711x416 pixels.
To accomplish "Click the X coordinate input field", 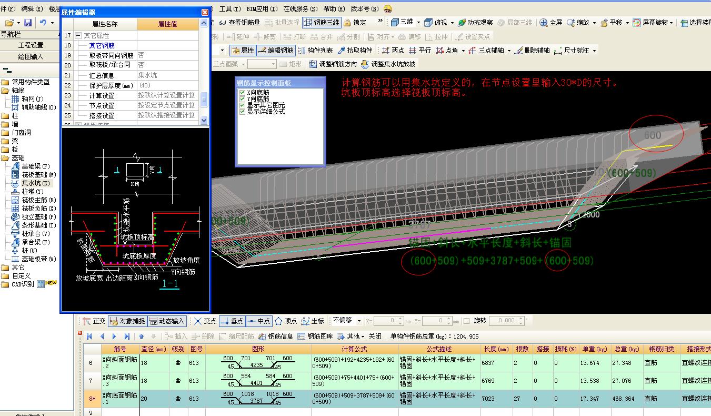I will (x=389, y=321).
